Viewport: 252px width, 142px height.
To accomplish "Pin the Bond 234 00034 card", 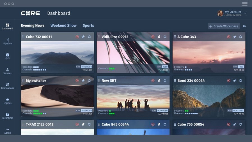I will click(x=235, y=81).
